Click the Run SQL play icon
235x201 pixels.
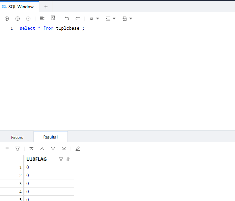coord(7,19)
